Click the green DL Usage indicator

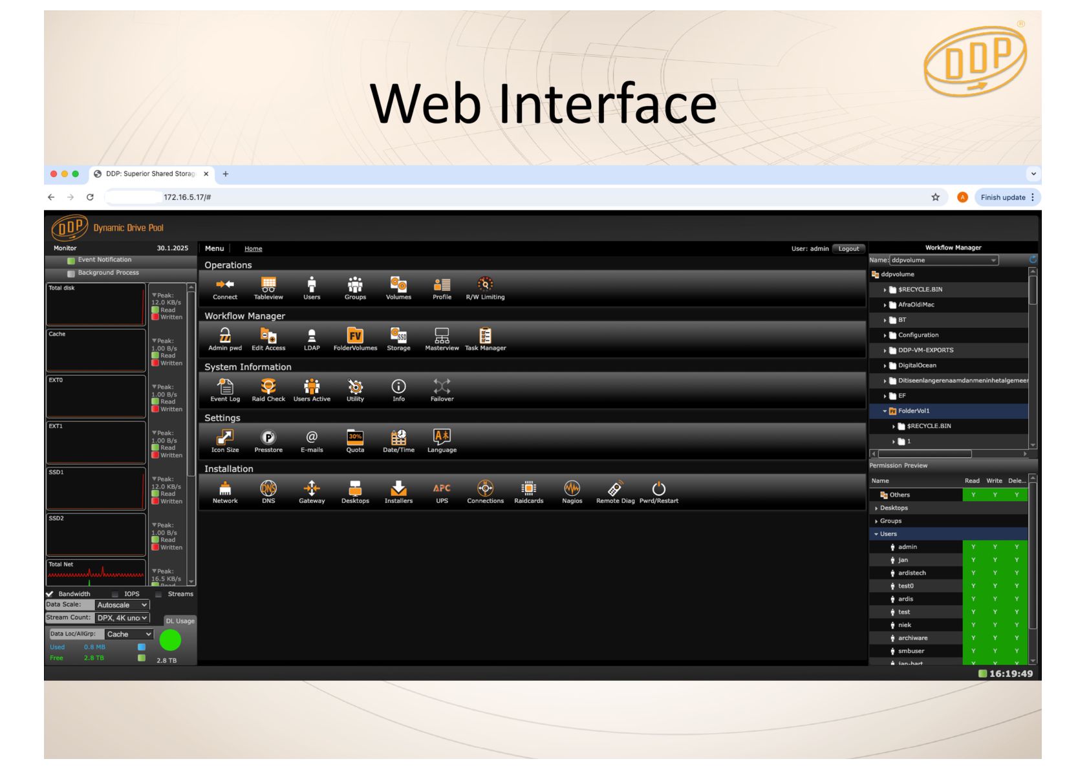click(170, 640)
